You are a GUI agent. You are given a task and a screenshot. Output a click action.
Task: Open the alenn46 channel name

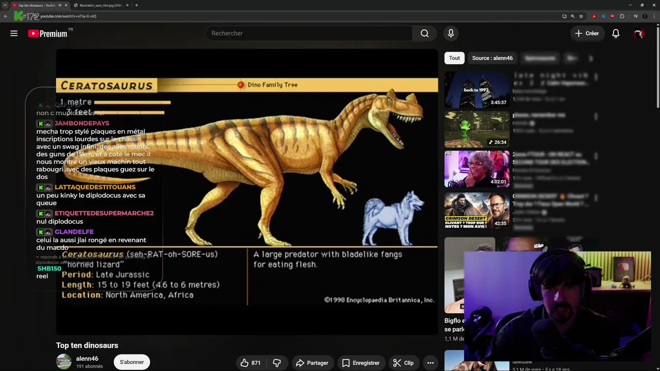tap(87, 359)
